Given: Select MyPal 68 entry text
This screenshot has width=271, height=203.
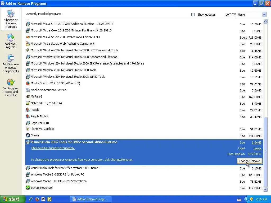Looking at the screenshot, I should click(x=37, y=96).
